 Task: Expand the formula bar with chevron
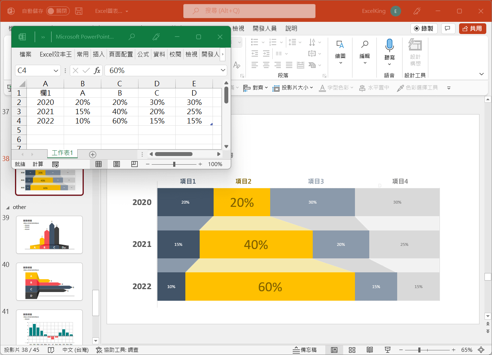(x=223, y=70)
